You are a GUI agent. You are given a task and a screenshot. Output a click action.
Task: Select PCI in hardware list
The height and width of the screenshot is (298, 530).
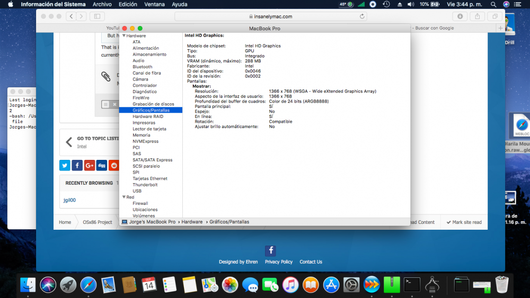136,148
